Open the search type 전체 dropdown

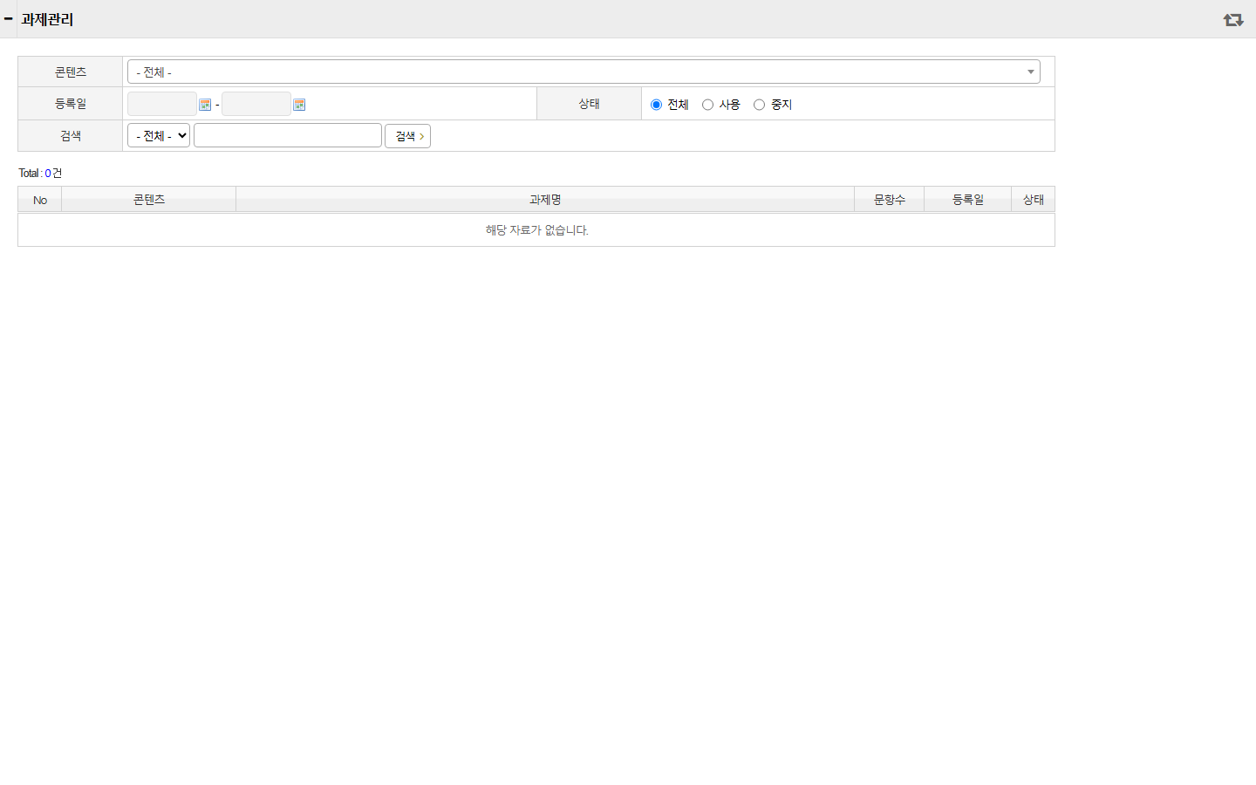pos(159,135)
